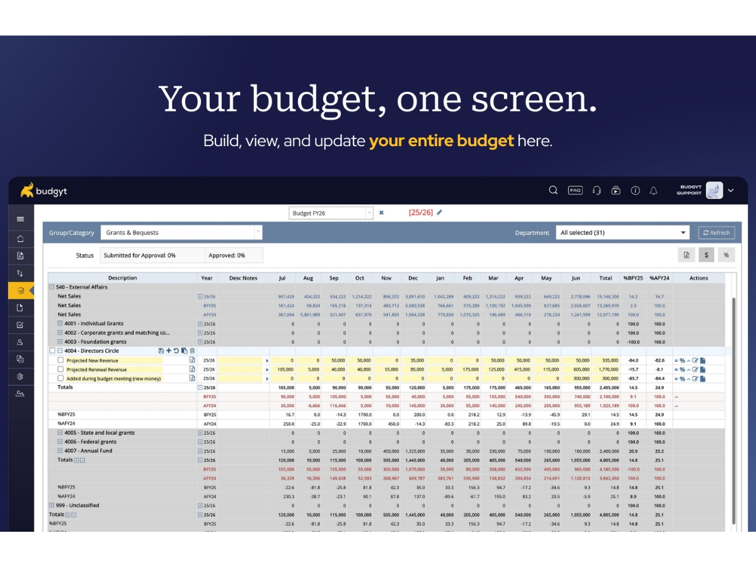Click the headset support icon
756x567 pixels.
[x=597, y=190]
